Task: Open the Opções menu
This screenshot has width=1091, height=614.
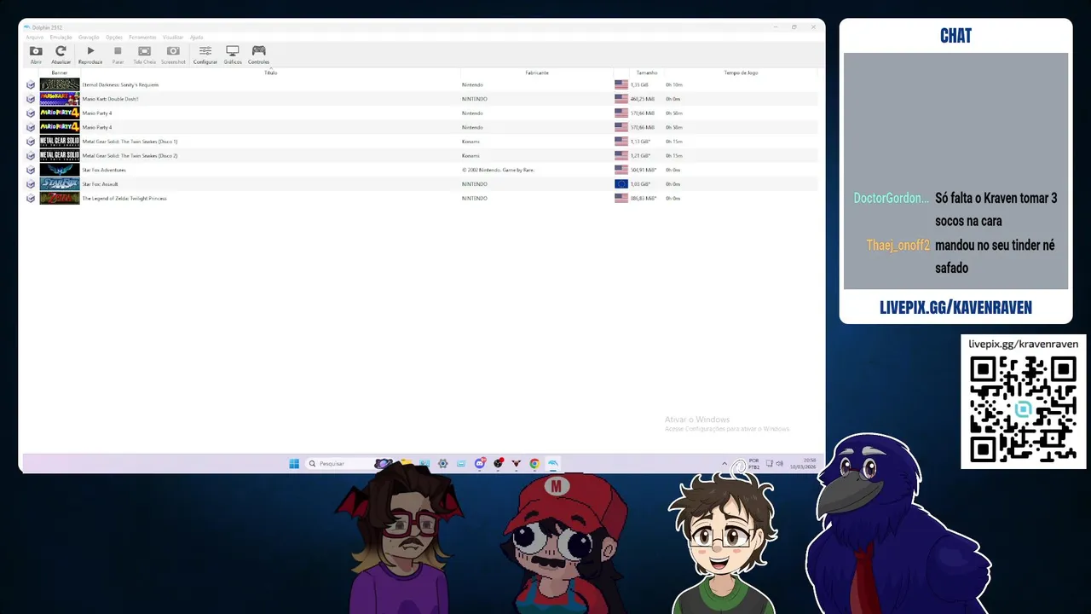Action: coord(114,38)
